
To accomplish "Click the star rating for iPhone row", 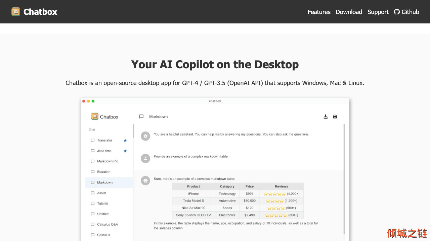I will (x=275, y=194).
